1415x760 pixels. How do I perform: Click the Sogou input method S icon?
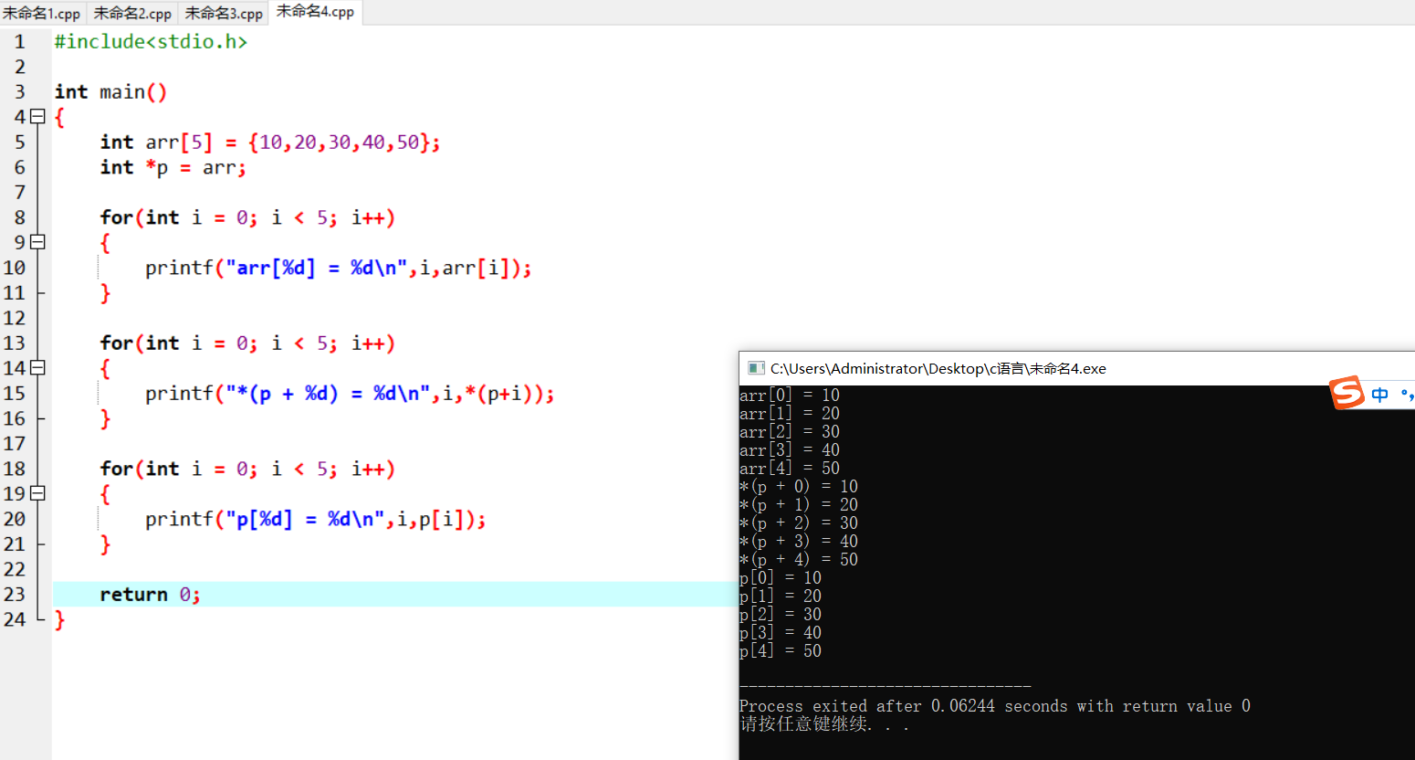[x=1347, y=393]
